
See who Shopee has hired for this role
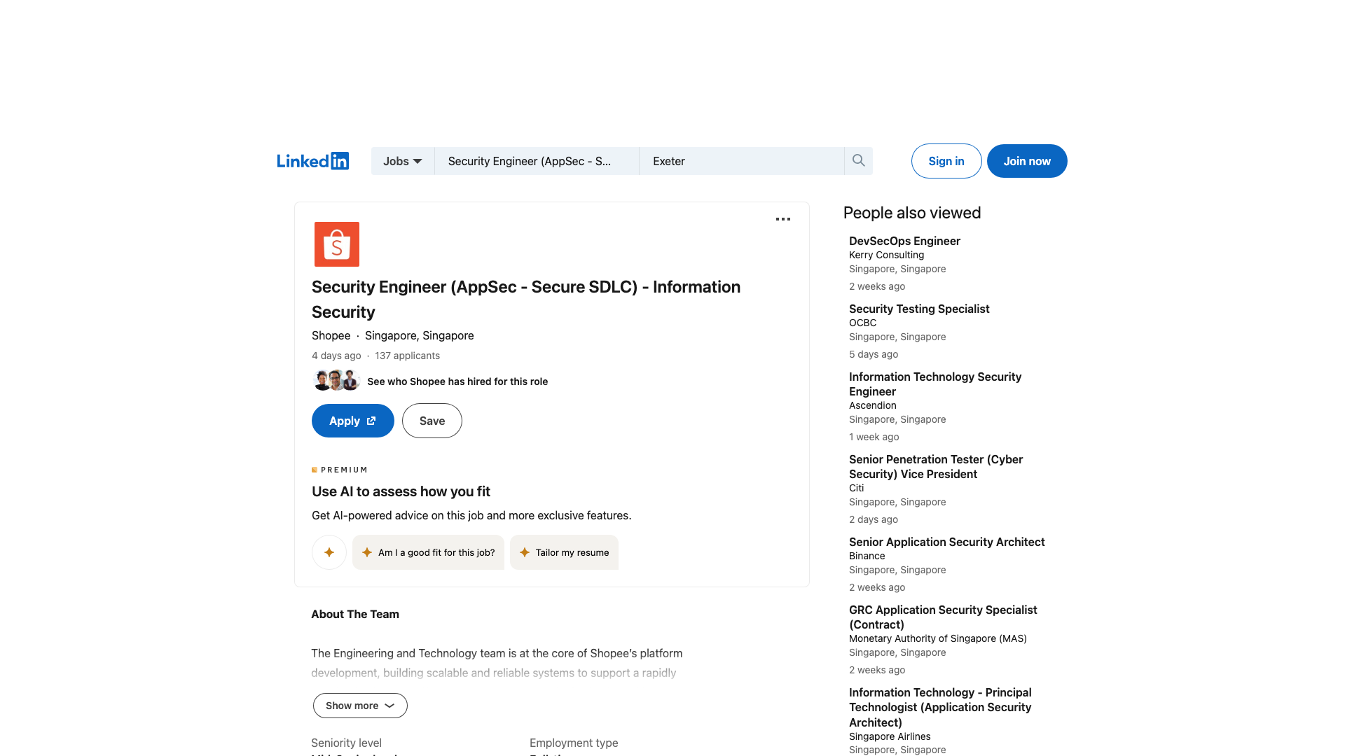457,381
